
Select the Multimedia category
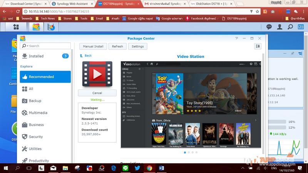pyautogui.click(x=45, y=113)
